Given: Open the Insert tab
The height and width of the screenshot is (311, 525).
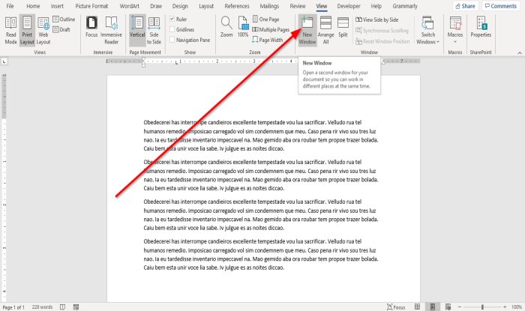Looking at the screenshot, I should pos(57,6).
